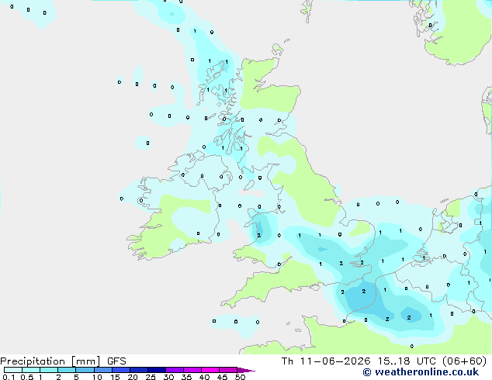
Task: Pick the 40–45 mm magenta legend swatch
Action: [x=210, y=370]
